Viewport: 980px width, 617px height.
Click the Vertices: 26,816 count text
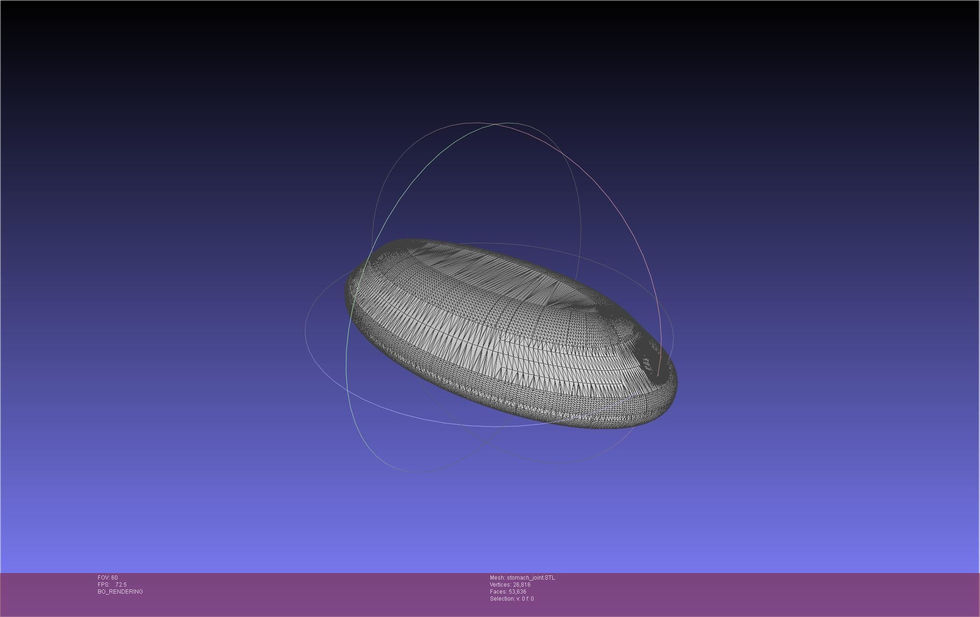point(510,585)
